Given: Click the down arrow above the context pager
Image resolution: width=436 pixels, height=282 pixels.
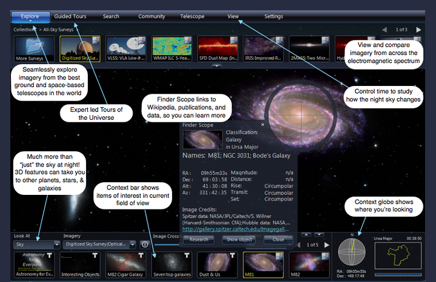Looking at the screenshot, I should [x=319, y=235].
